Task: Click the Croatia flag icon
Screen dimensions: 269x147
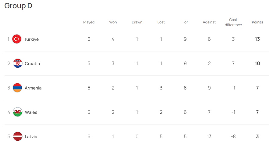Action: (18, 63)
